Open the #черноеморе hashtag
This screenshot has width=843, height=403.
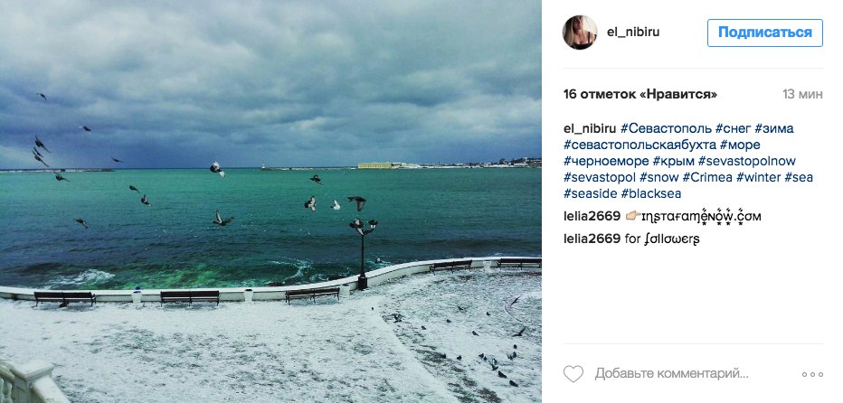pos(606,161)
